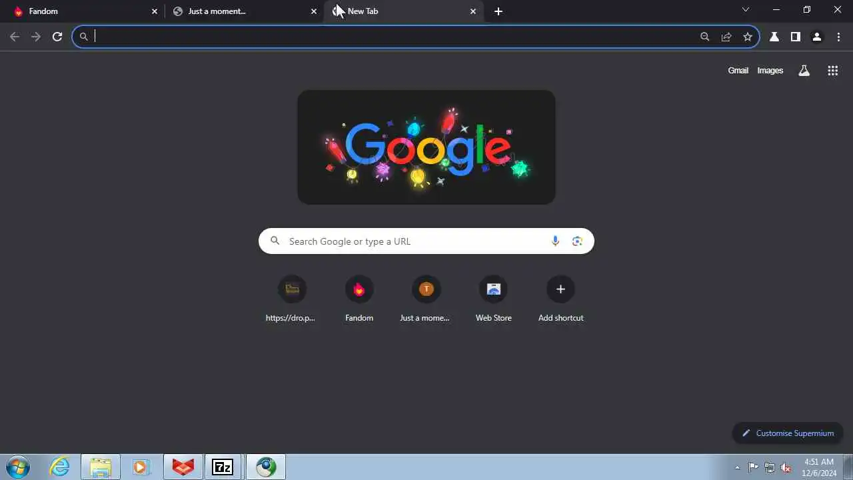Close the New Tab tab
This screenshot has width=853, height=480.
point(473,11)
